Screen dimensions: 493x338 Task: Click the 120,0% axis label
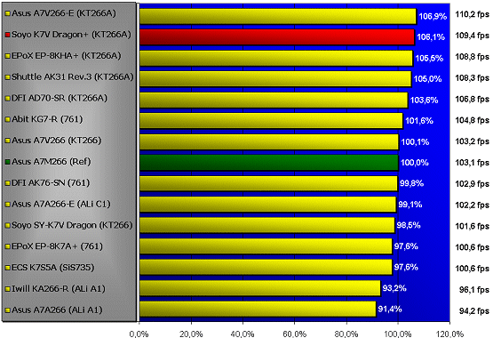click(x=450, y=334)
